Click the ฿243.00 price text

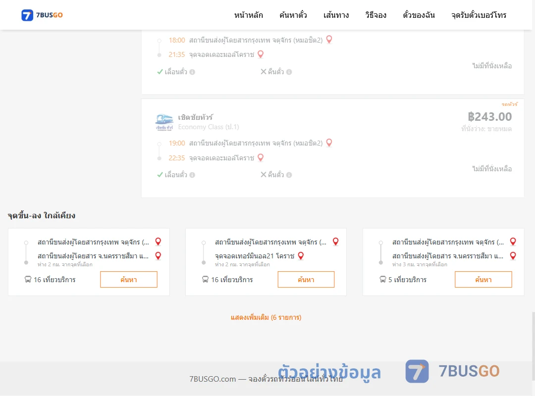pyautogui.click(x=489, y=117)
